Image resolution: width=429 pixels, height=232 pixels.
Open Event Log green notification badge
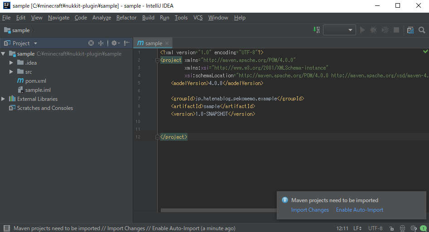423,228
